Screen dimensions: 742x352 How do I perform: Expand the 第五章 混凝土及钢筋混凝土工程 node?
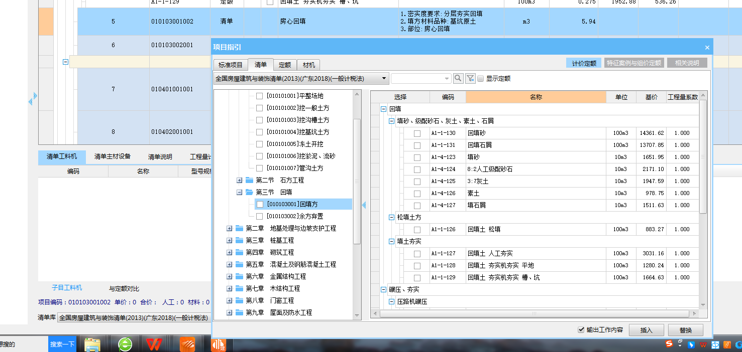[x=230, y=264]
